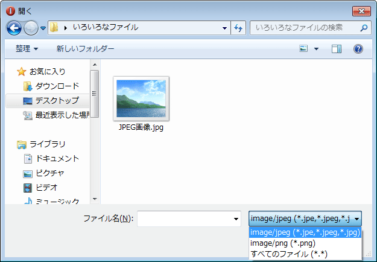Click the refresh button beside address bar
This screenshot has width=377, height=262.
238,28
